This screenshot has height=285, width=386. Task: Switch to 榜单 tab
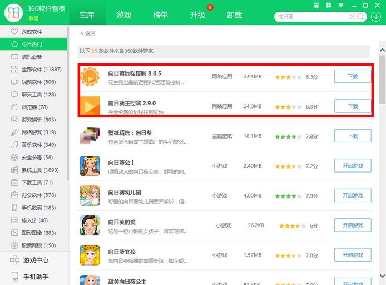(x=161, y=15)
